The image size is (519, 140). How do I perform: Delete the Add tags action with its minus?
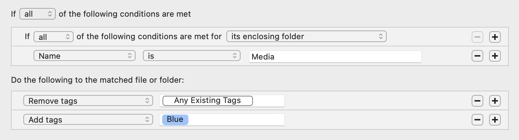click(x=477, y=120)
